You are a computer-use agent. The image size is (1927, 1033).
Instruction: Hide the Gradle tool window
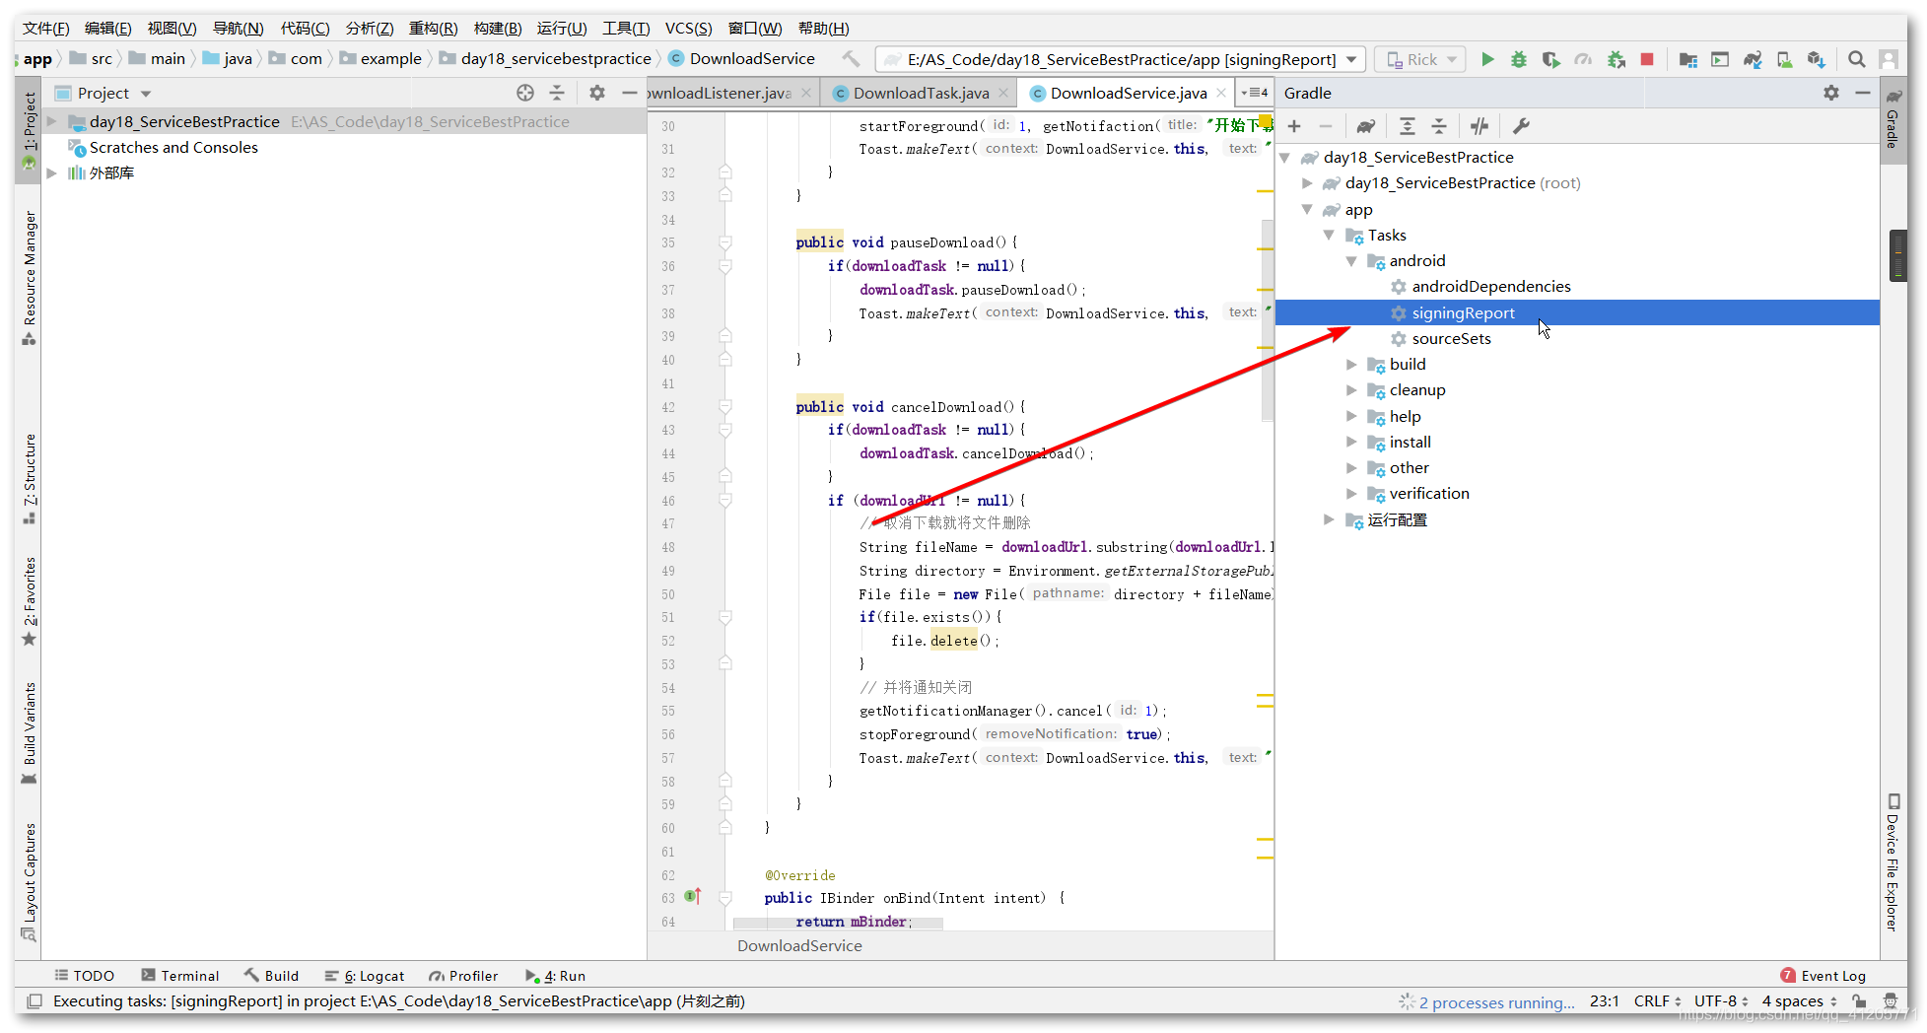click(1863, 93)
